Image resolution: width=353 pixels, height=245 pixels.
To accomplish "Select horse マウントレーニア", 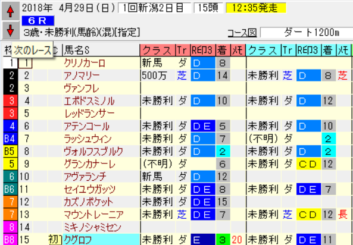I will (93, 214).
